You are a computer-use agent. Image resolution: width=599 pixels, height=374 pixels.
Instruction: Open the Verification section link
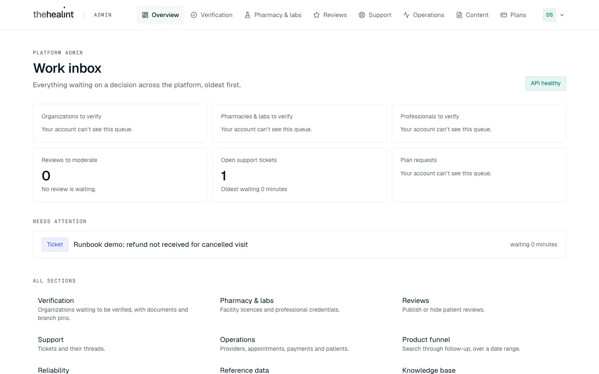click(x=56, y=300)
